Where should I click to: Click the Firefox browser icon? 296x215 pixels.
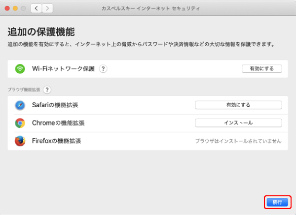pyautogui.click(x=20, y=141)
